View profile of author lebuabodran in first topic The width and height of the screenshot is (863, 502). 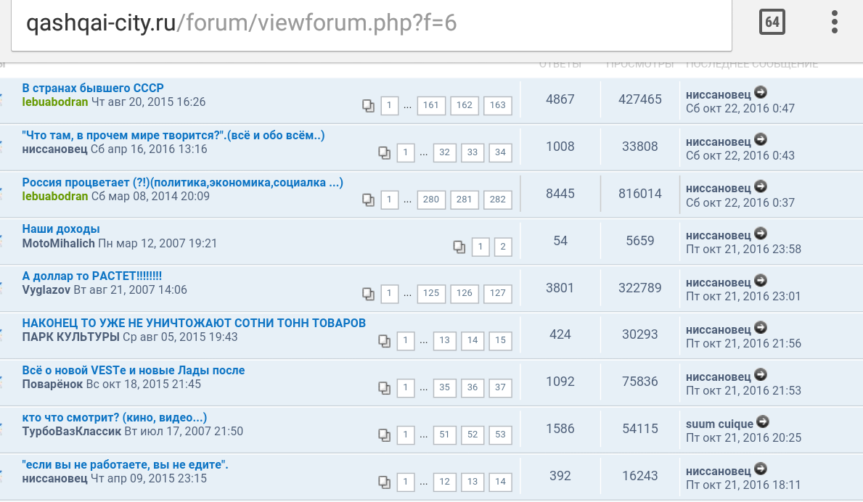(x=55, y=102)
